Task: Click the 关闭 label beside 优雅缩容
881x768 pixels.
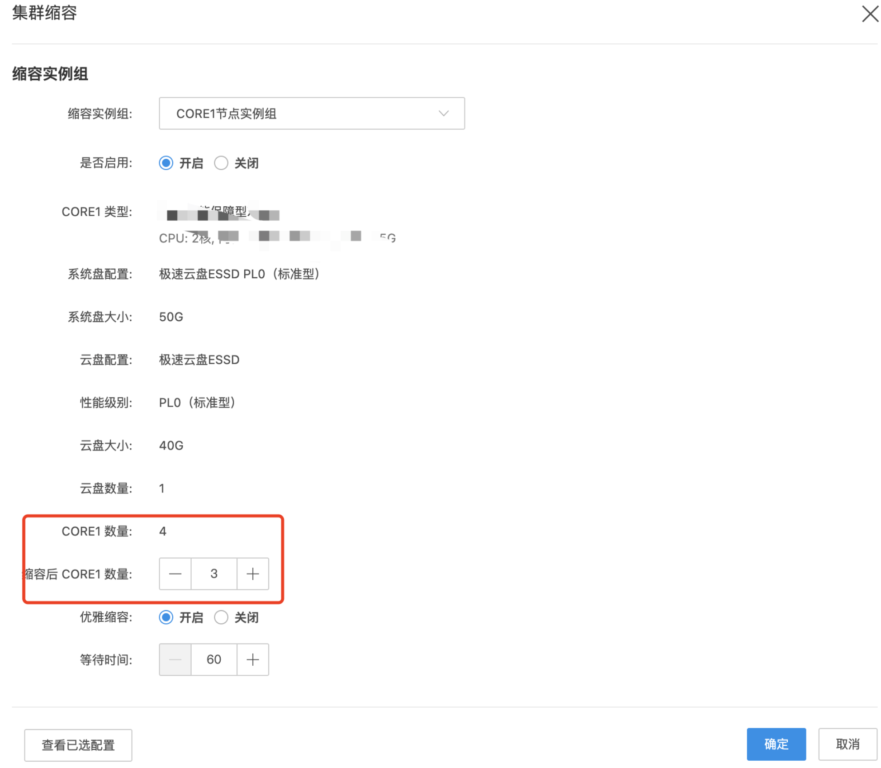Action: pos(246,617)
